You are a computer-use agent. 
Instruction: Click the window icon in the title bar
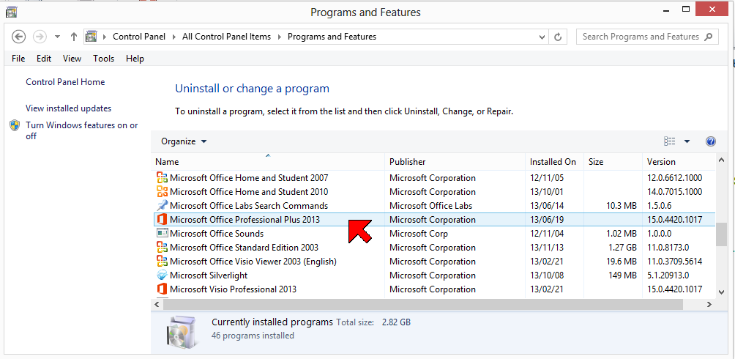point(11,12)
